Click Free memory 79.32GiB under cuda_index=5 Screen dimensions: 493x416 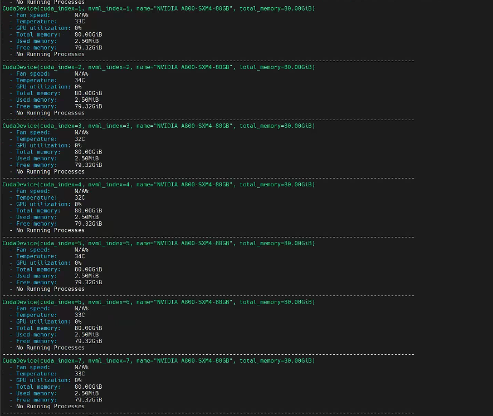[x=59, y=283]
